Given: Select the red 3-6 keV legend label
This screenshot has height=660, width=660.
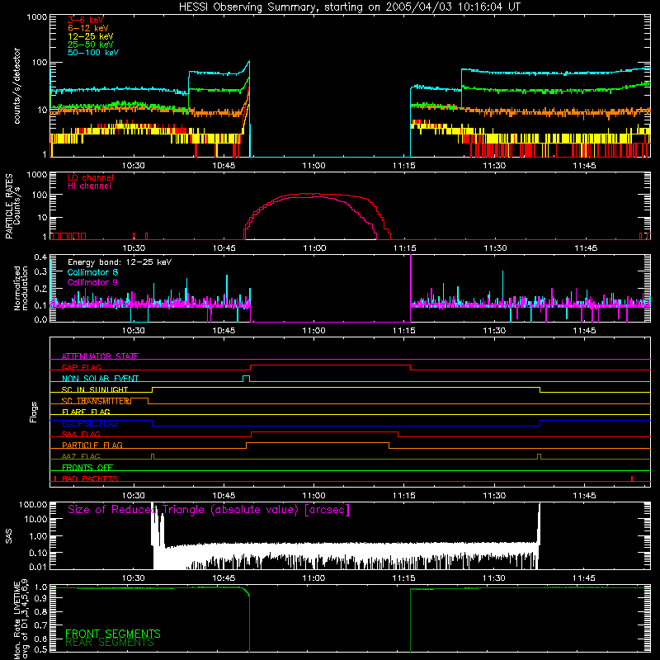Looking at the screenshot, I should pyautogui.click(x=86, y=20).
